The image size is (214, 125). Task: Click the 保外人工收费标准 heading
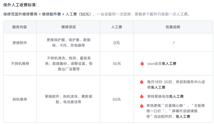click(21, 5)
